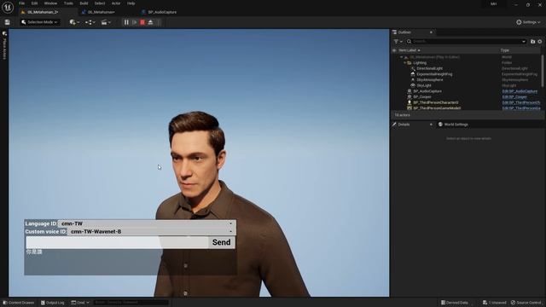Screen dimensions: 546x307
Task: Collapse the 00_Metahuman world tree node
Action: coord(402,57)
